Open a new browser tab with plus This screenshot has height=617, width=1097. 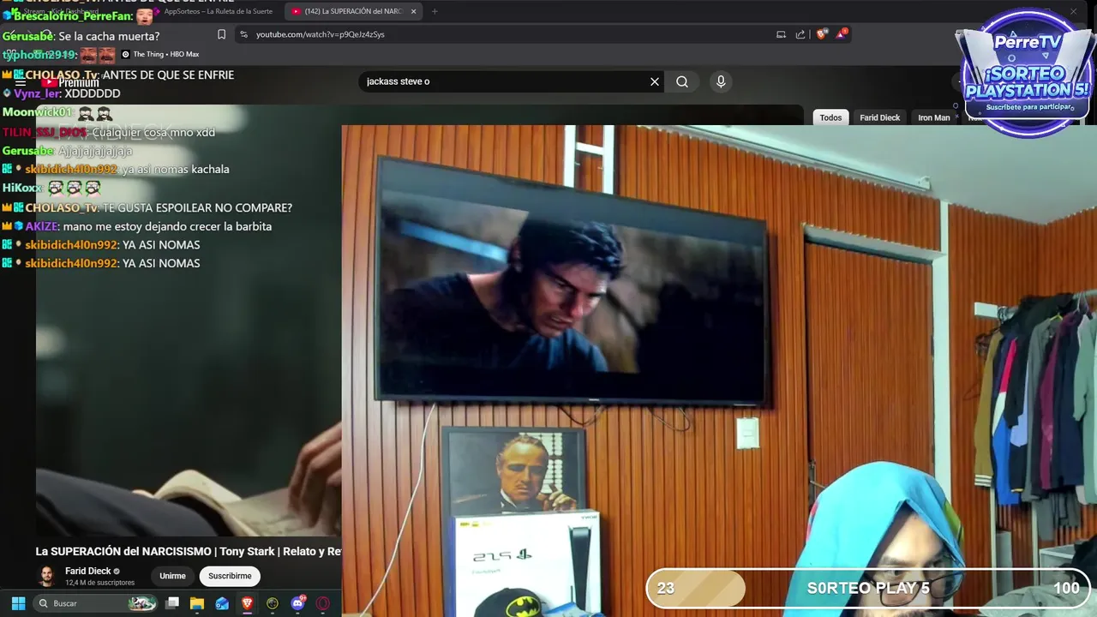point(435,11)
